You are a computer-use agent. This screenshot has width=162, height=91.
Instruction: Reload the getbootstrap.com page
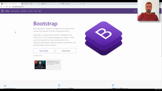[x=7, y=7]
